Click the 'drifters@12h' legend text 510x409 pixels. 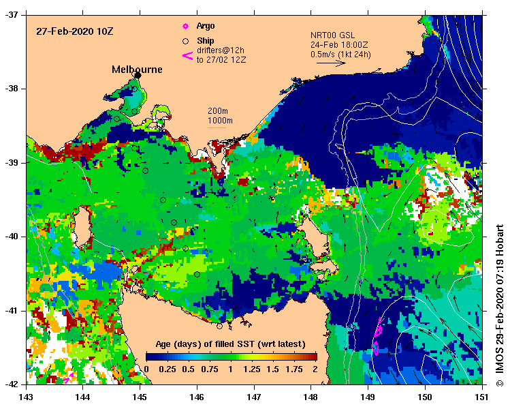click(x=221, y=50)
